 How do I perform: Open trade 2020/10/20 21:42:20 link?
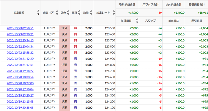click(20, 59)
